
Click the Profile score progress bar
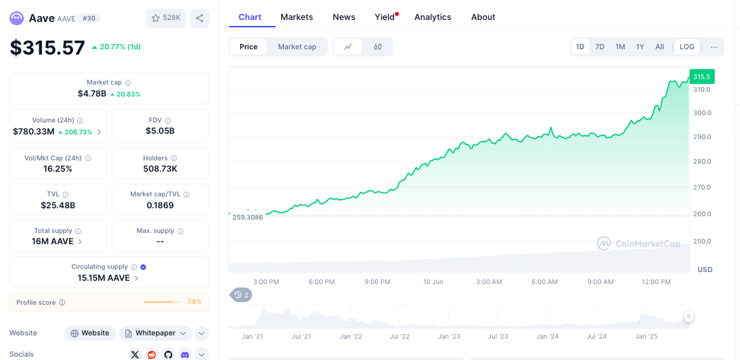click(x=163, y=302)
